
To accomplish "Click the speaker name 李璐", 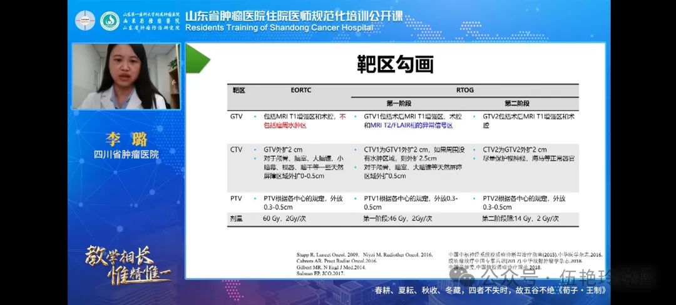I will point(126,138).
